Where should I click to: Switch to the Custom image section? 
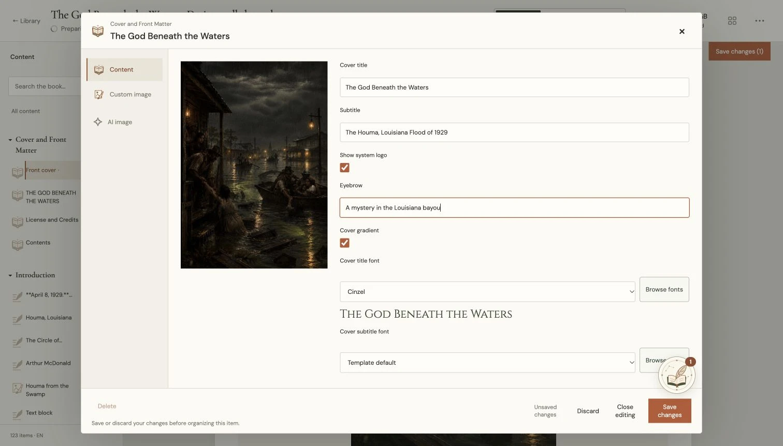click(x=124, y=95)
